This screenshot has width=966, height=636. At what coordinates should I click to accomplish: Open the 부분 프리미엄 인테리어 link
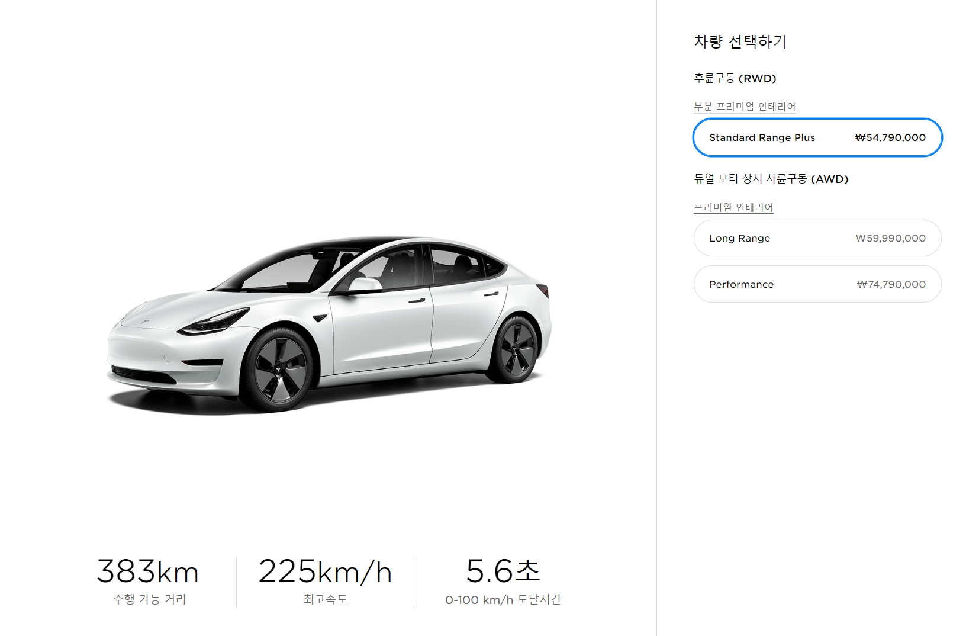[x=745, y=107]
